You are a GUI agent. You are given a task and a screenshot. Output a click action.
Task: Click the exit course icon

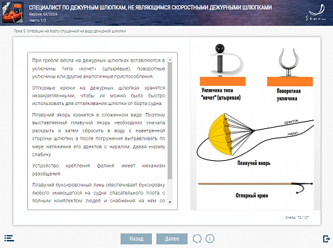(x=326, y=239)
